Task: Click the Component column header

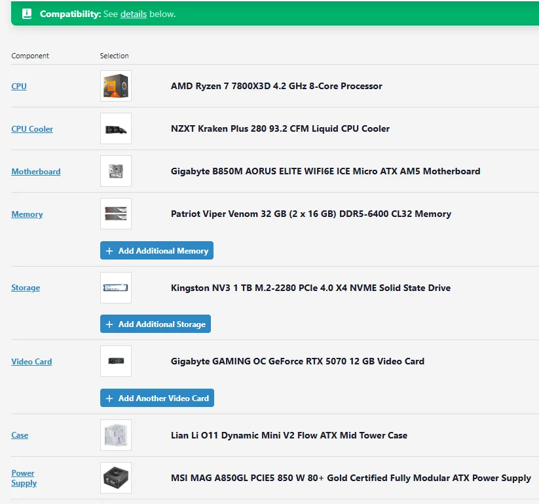Action: [x=30, y=56]
